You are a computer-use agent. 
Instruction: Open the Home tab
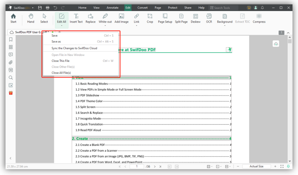click(82, 8)
